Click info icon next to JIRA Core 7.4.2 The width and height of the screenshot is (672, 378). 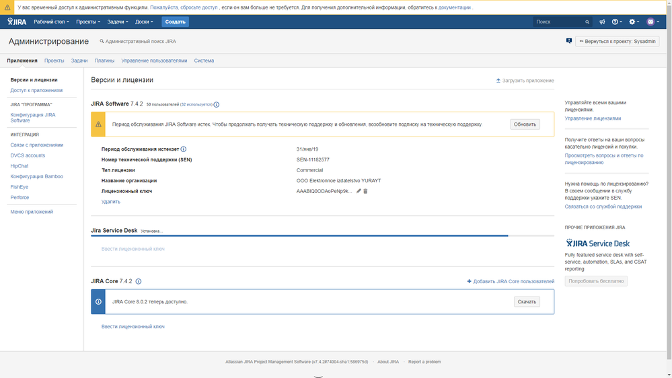tap(139, 282)
